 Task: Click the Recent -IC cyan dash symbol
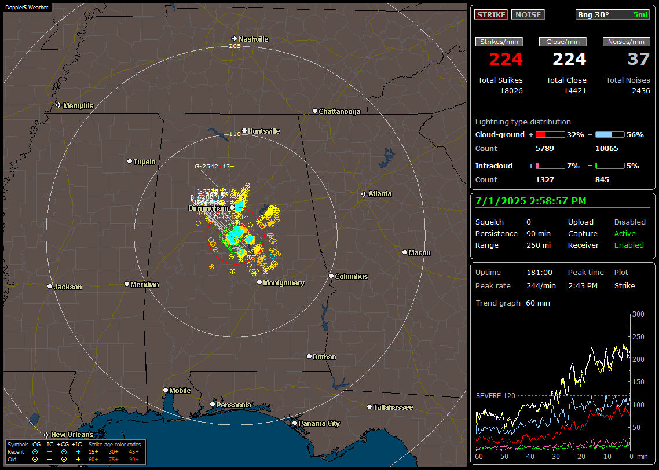pos(50,452)
